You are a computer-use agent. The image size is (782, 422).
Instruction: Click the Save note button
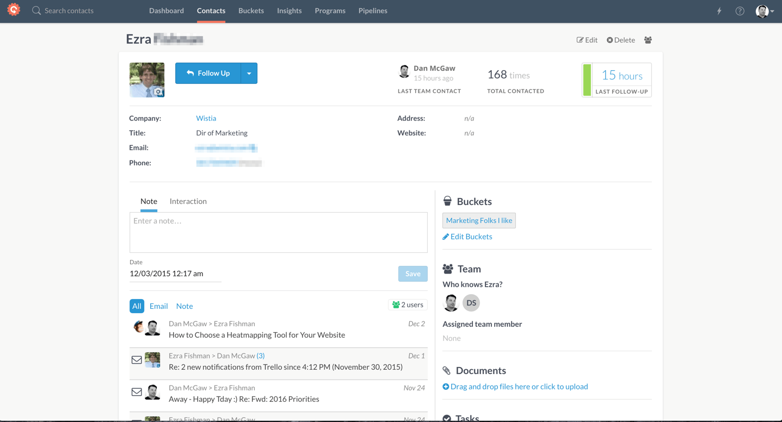point(412,274)
